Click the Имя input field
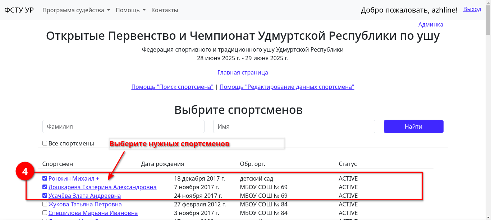The image size is (491, 220). tap(294, 126)
